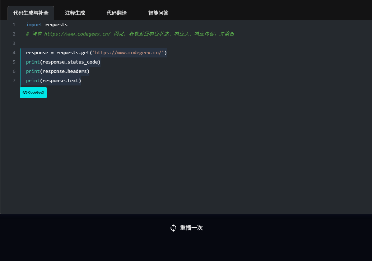
Task: Click the print(response.text) line
Action: (x=54, y=81)
